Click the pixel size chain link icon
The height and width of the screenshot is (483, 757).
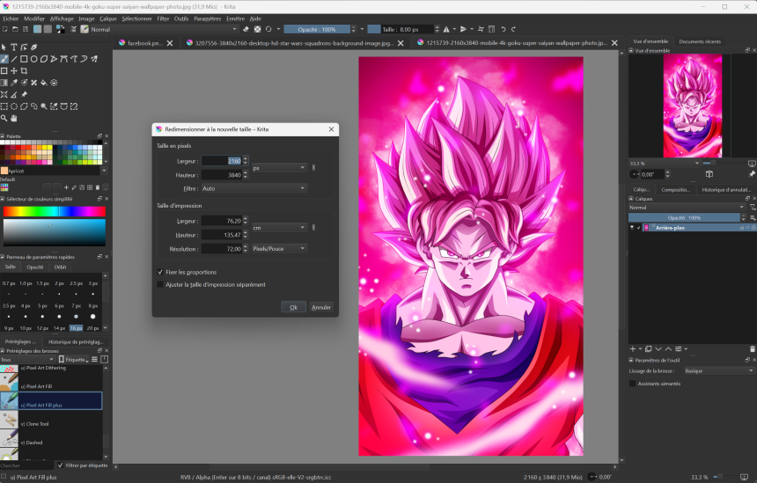click(x=313, y=167)
